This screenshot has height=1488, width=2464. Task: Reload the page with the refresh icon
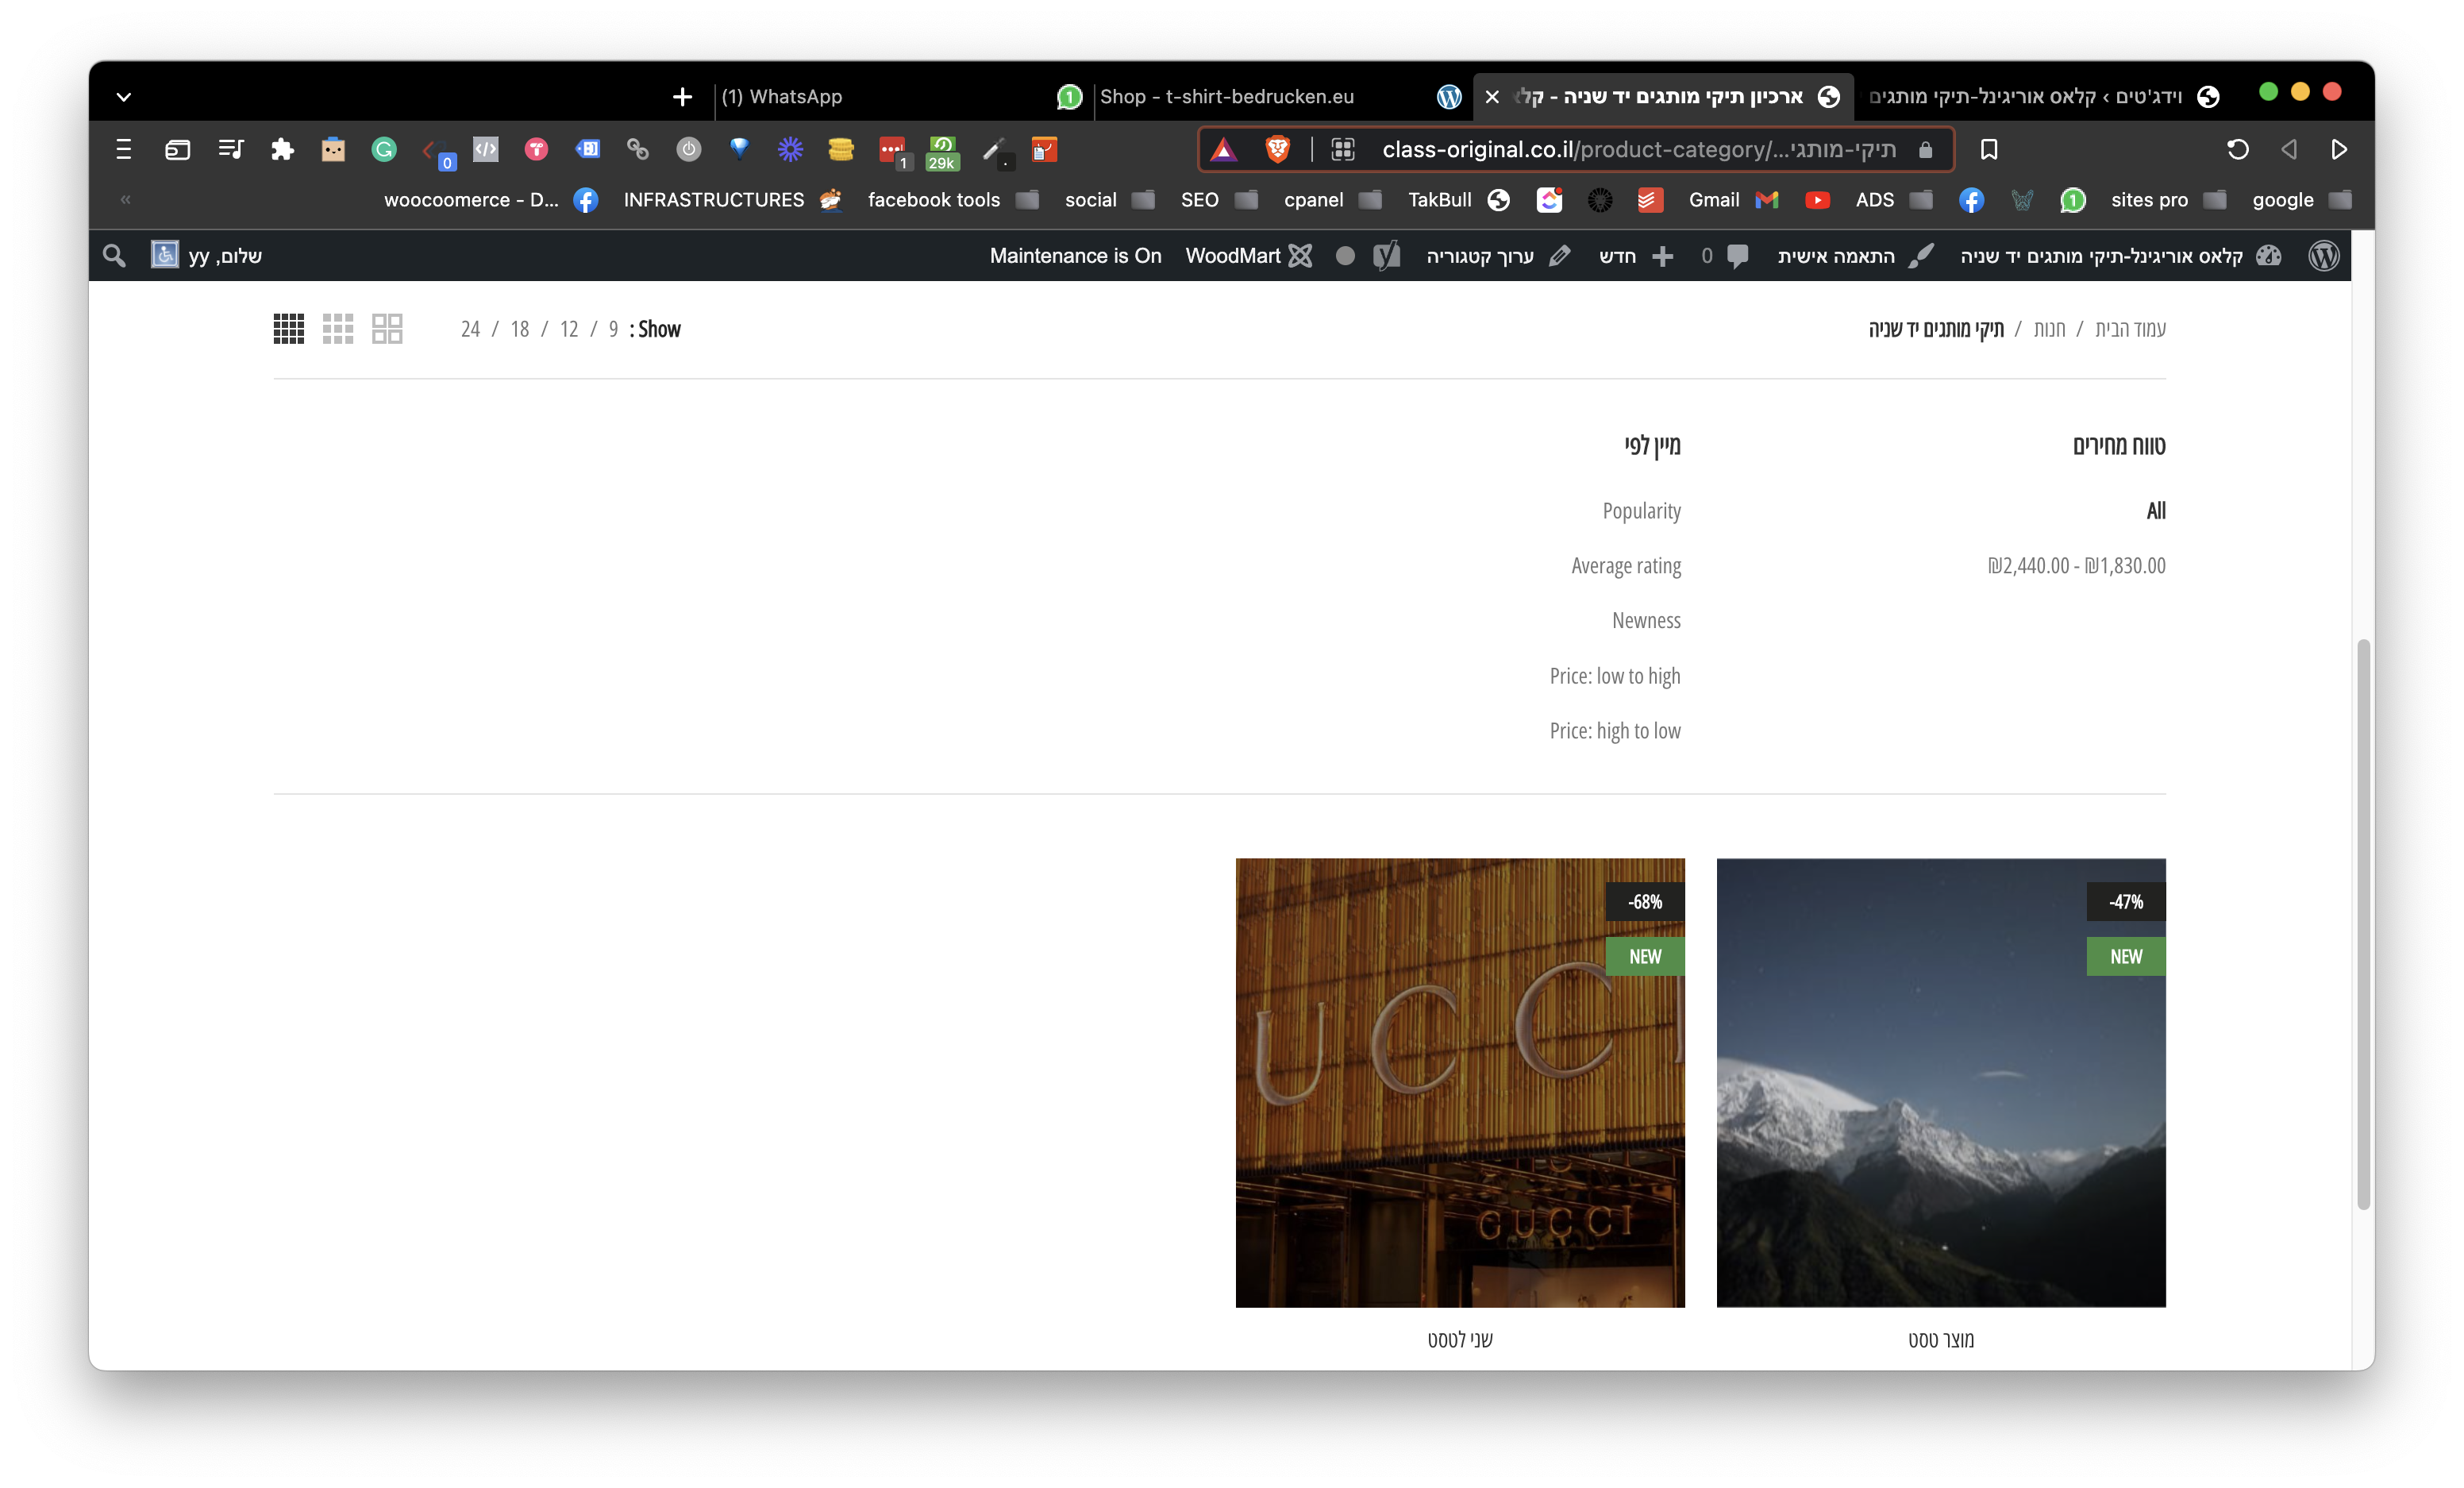point(2238,150)
